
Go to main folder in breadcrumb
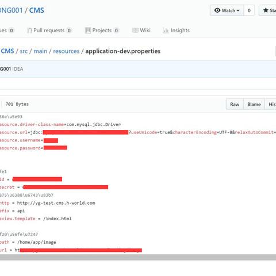point(40,51)
